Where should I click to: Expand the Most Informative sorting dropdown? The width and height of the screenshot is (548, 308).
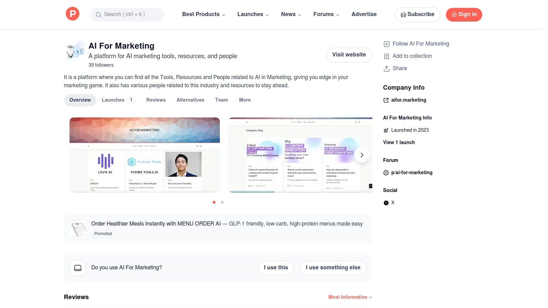[350, 297]
